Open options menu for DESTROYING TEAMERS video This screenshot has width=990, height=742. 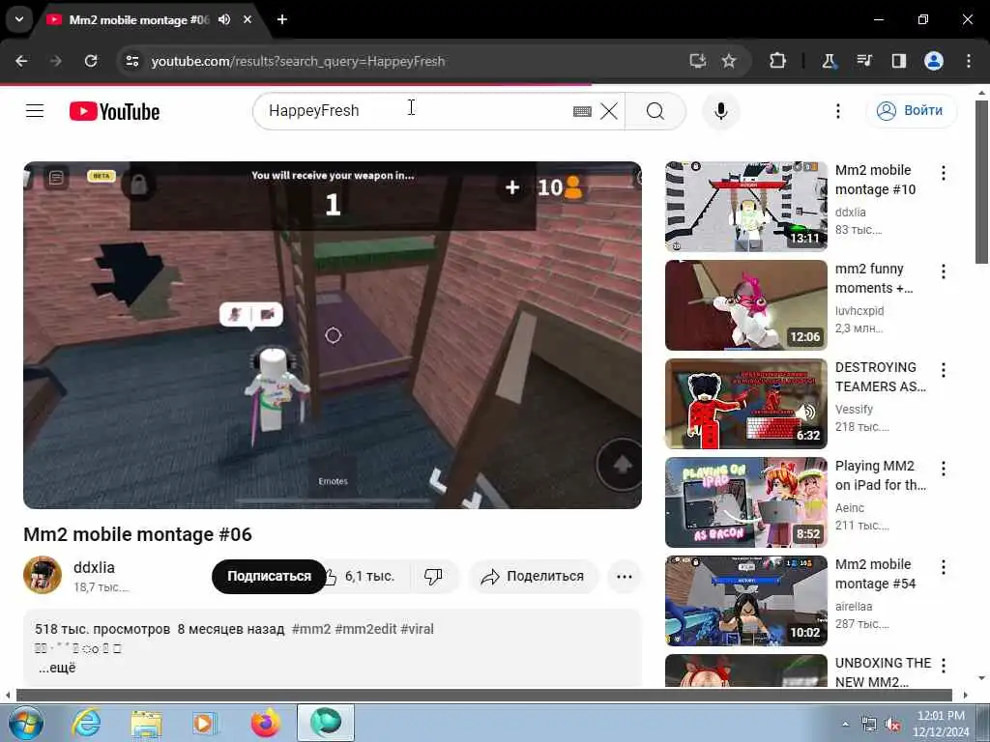pyautogui.click(x=944, y=370)
